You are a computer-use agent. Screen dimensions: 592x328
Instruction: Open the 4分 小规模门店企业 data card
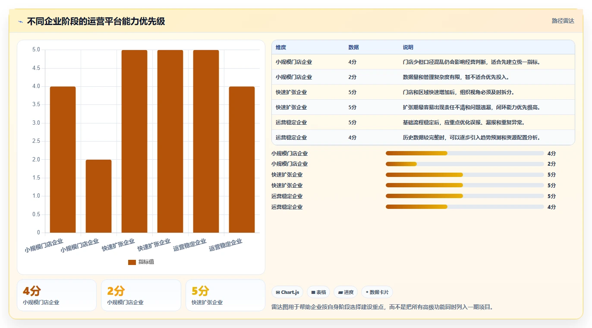tap(57, 295)
